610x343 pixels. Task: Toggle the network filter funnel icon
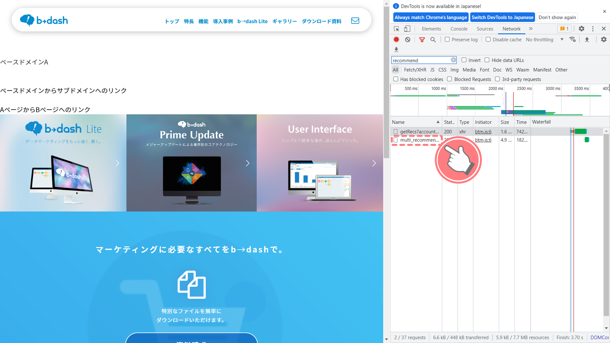coord(422,39)
